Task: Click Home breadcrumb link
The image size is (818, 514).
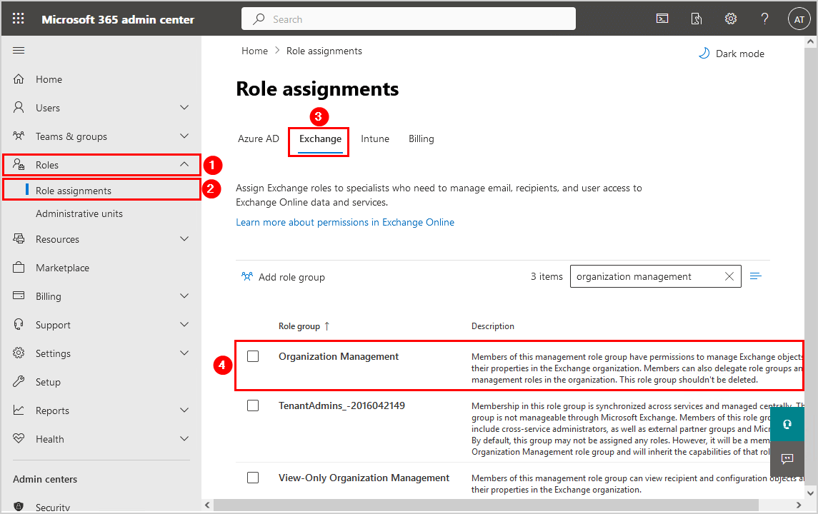Action: [254, 51]
